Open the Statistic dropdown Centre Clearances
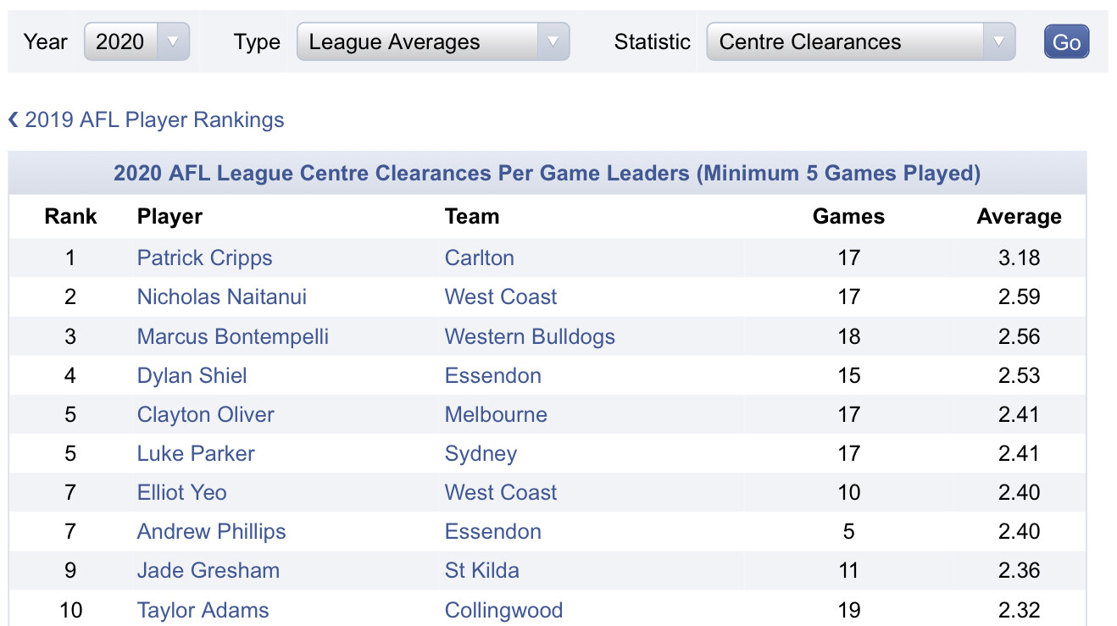The image size is (1117, 626). 860,42
